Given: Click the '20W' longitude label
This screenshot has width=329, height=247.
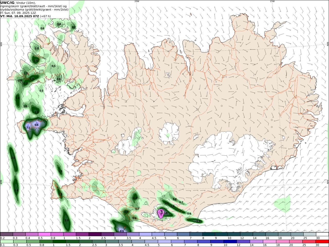Looking at the screenshot, I should coord(137,1).
